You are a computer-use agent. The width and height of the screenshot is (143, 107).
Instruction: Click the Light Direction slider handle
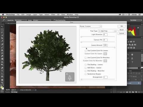coord(81,37)
